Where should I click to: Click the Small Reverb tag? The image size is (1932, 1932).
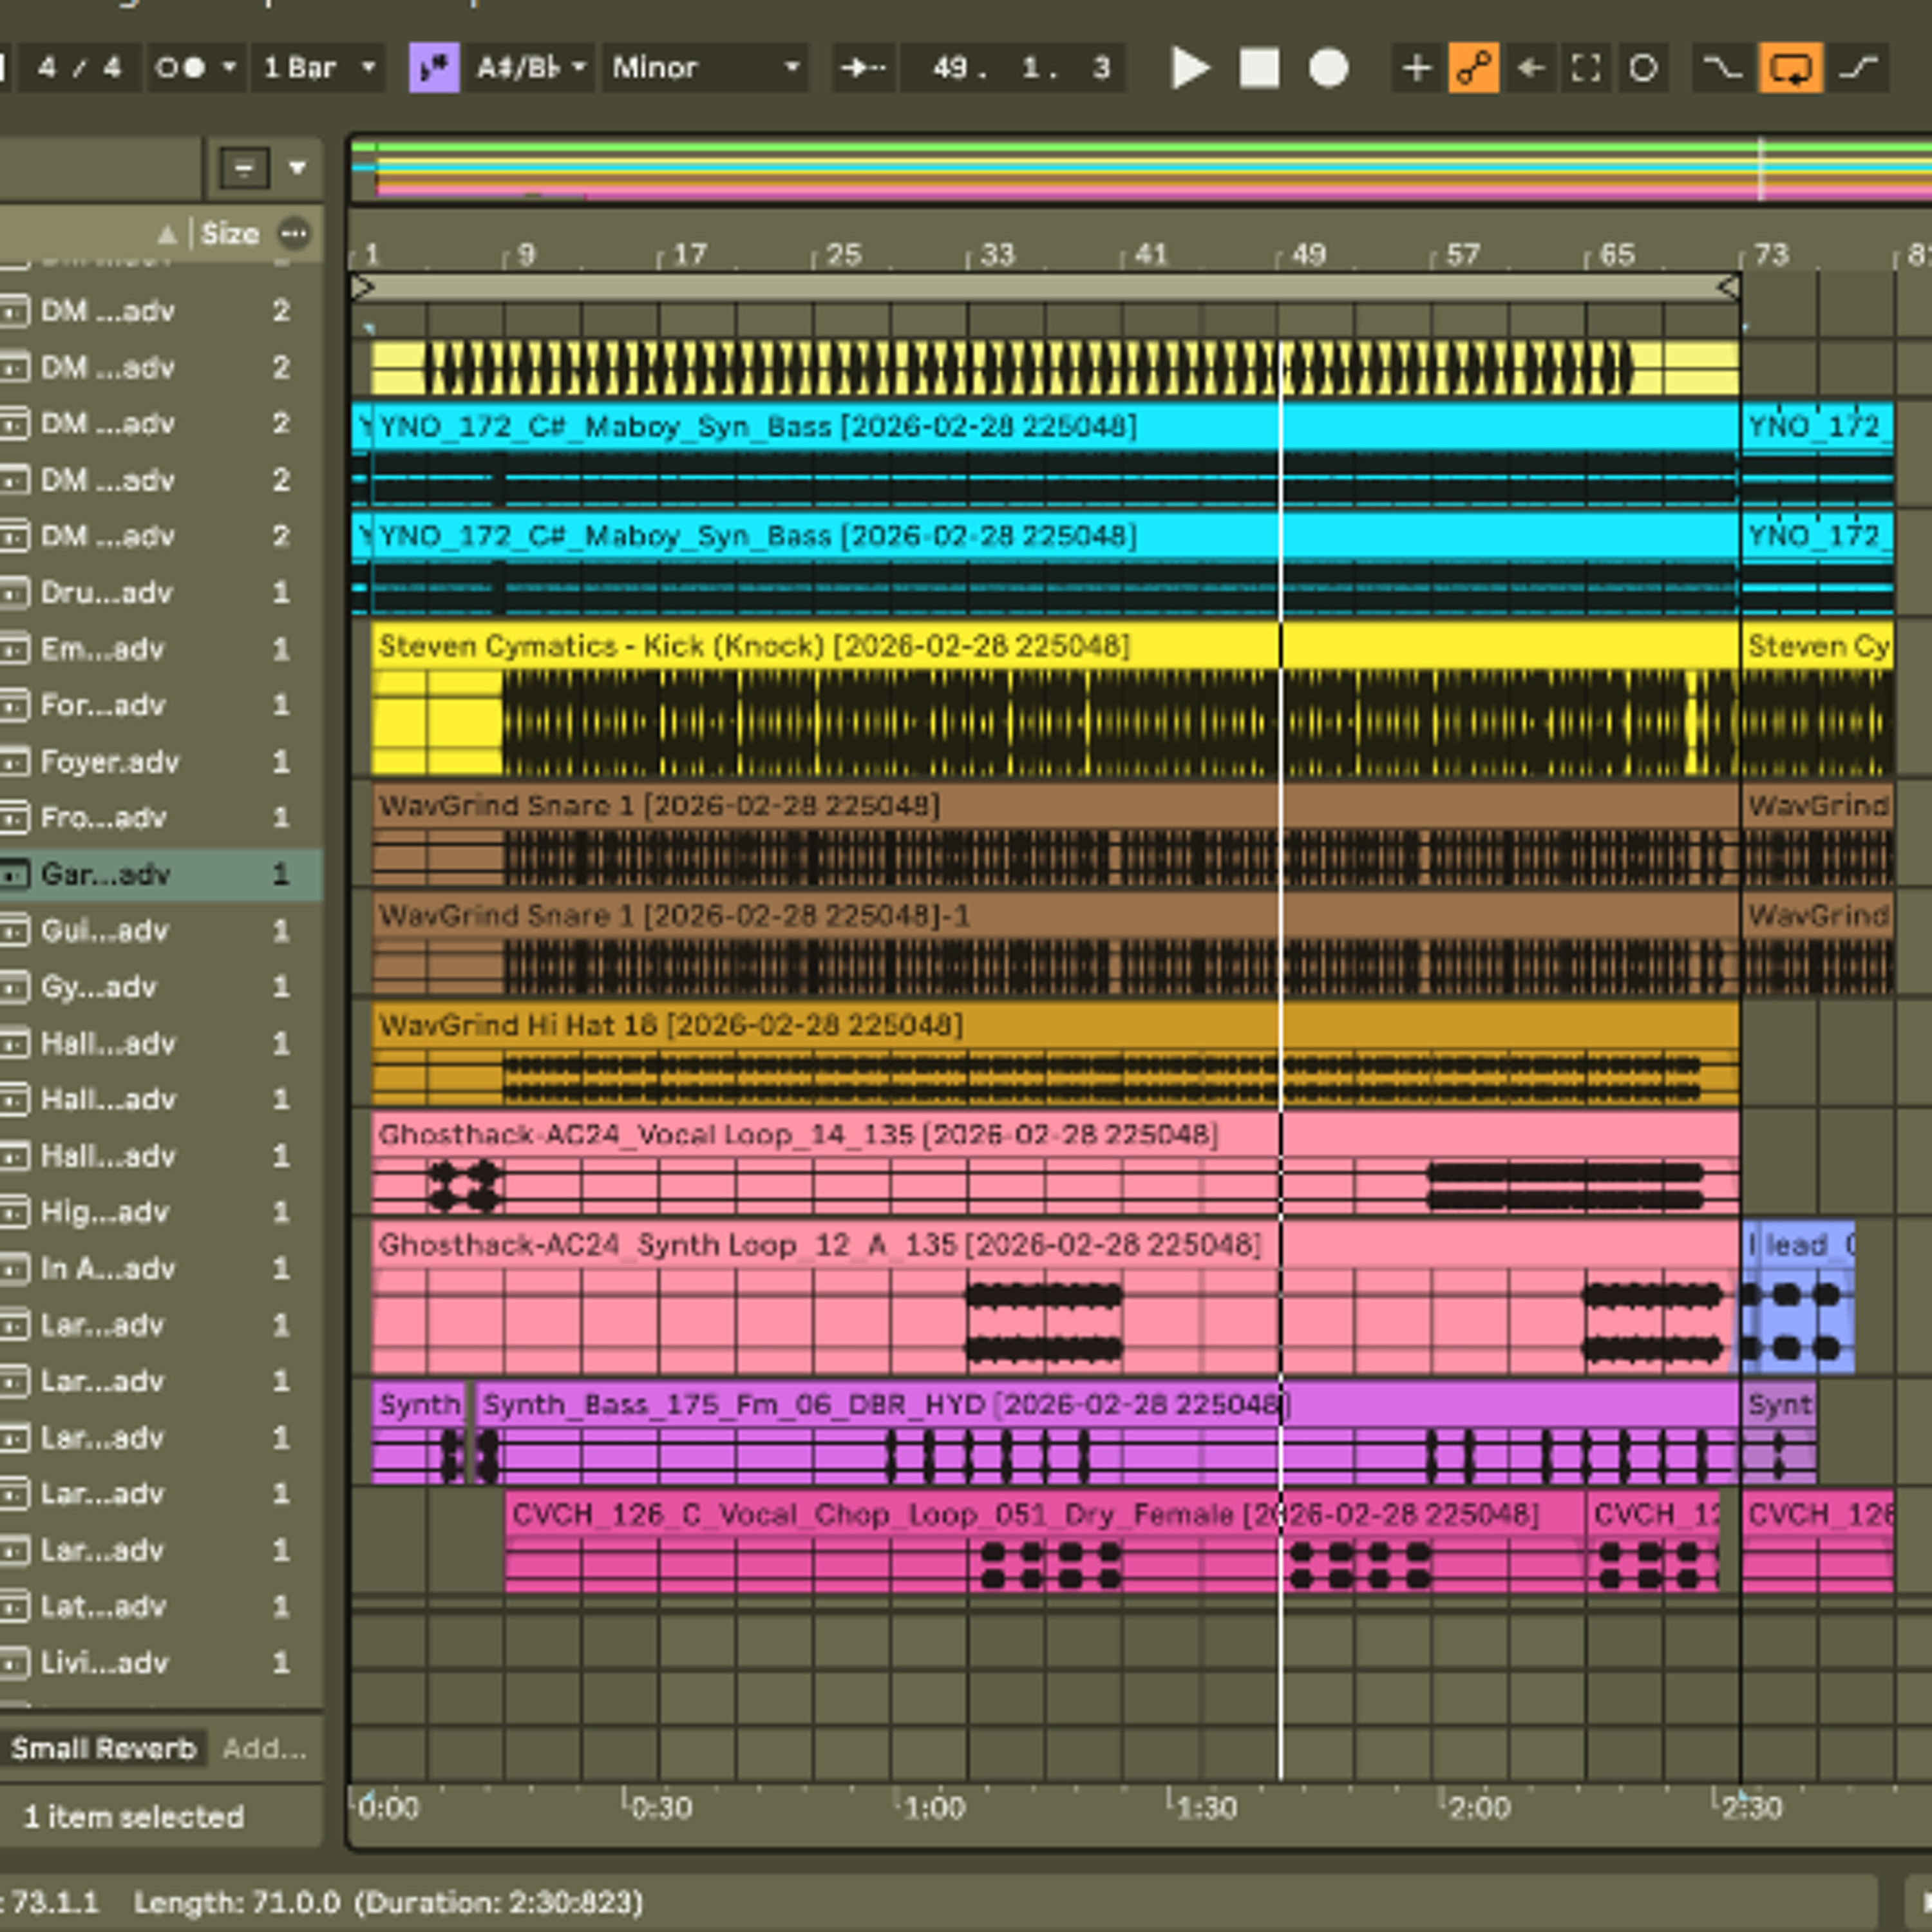pyautogui.click(x=104, y=1748)
